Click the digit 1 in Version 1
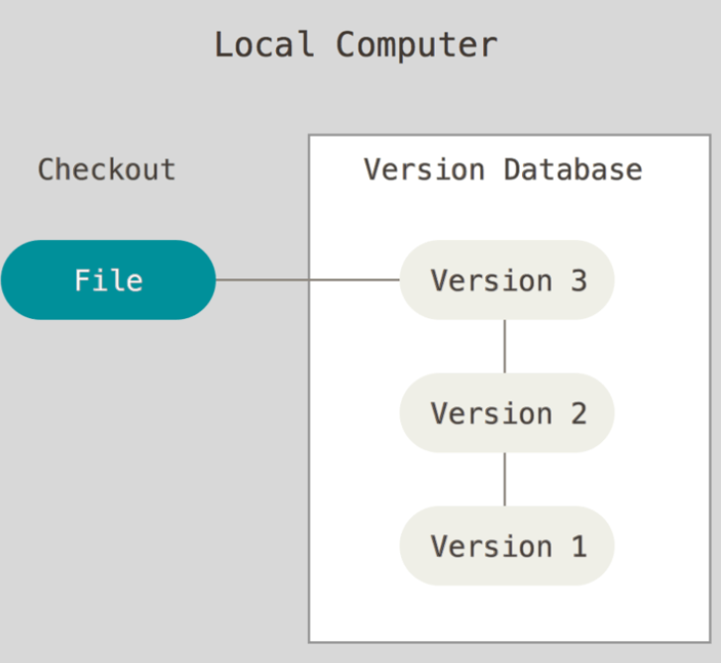Screen dimensions: 721x663 tap(579, 546)
